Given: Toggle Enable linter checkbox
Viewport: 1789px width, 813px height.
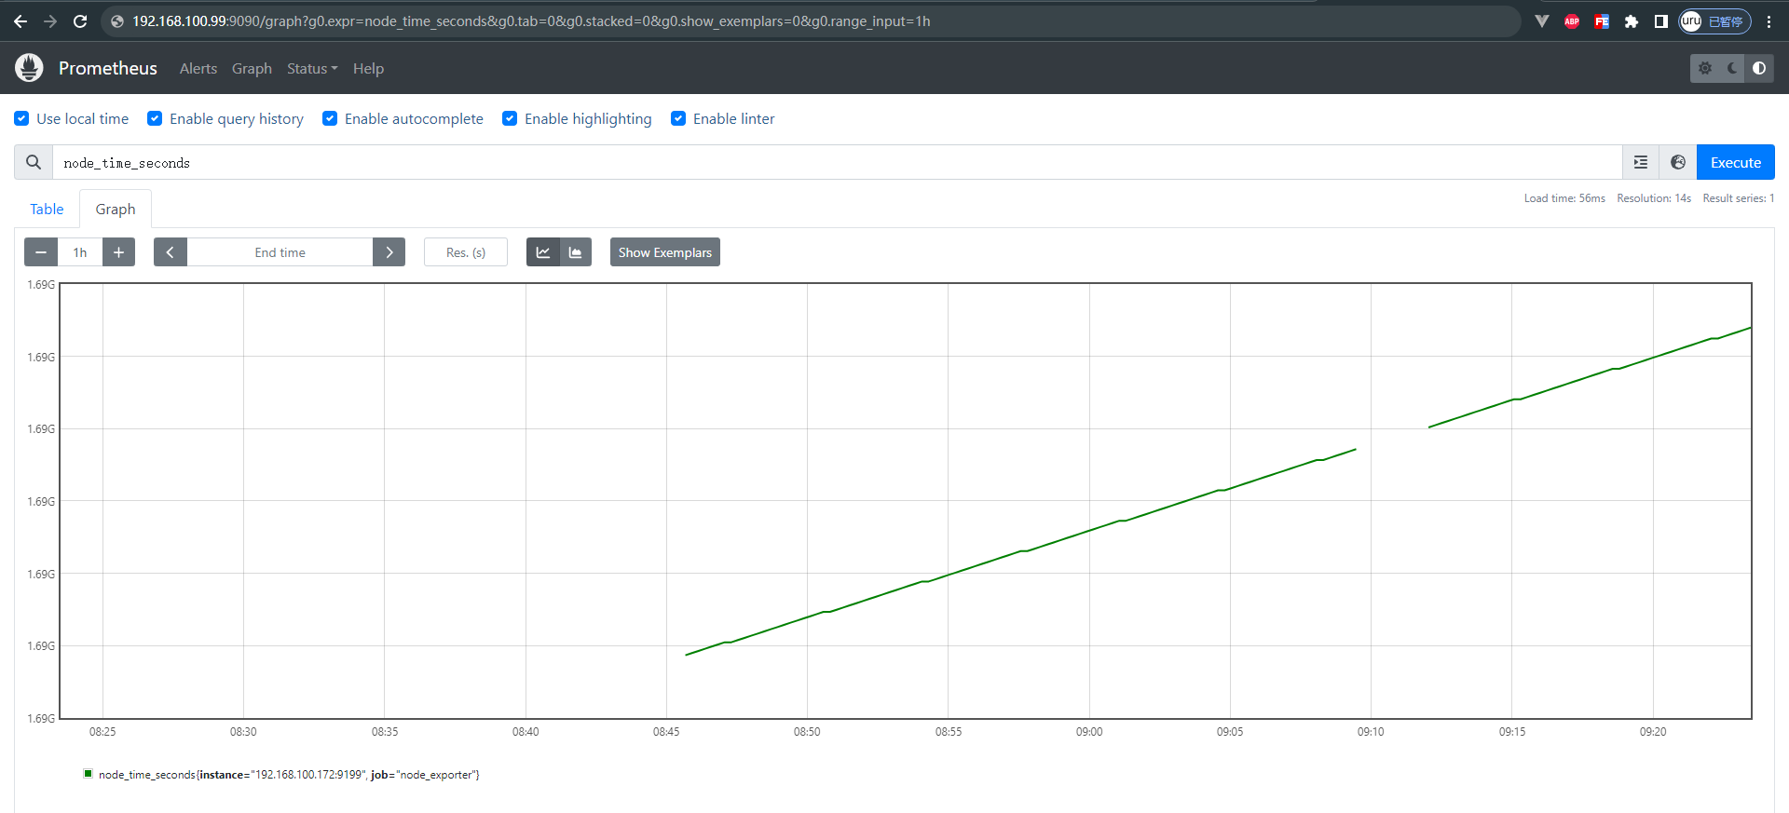Looking at the screenshot, I should tap(678, 118).
